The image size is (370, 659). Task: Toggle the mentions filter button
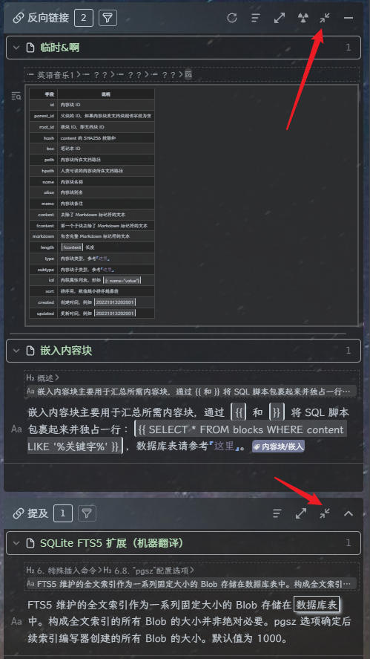[87, 513]
